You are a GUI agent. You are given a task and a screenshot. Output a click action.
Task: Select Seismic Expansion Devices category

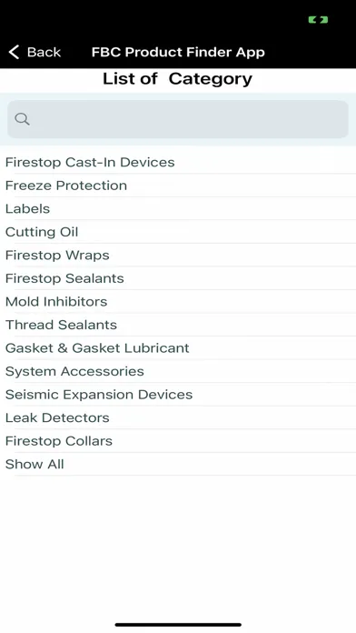(x=178, y=395)
